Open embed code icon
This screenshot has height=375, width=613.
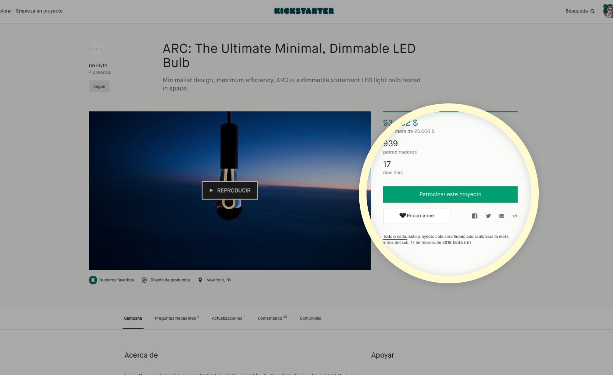pos(515,216)
